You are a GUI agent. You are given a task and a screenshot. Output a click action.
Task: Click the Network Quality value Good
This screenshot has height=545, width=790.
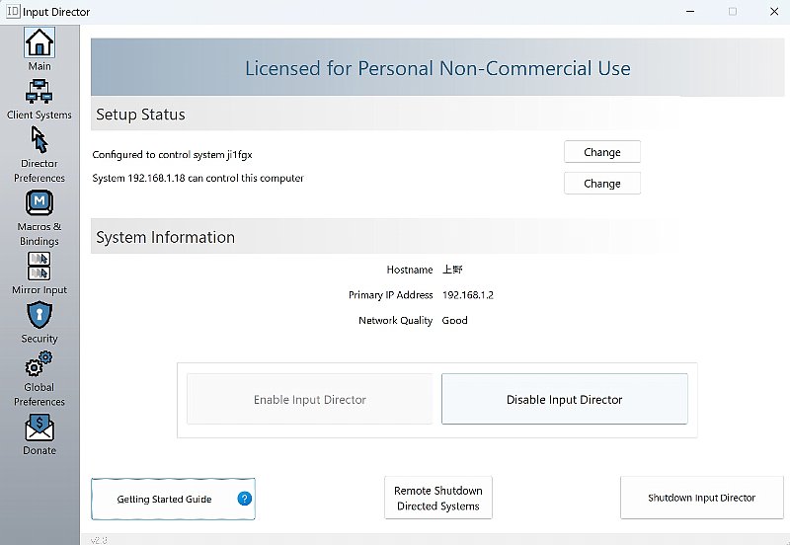click(x=455, y=320)
